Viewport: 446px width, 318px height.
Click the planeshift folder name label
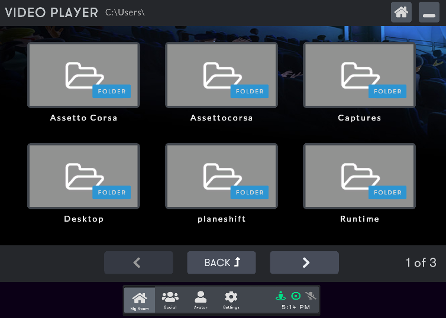pos(222,219)
